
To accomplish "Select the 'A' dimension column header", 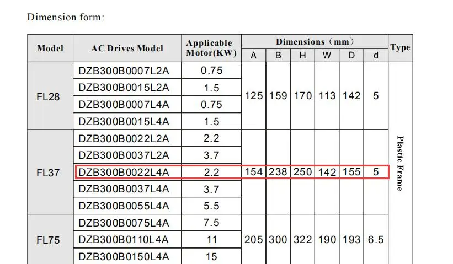I will pyautogui.click(x=253, y=55).
